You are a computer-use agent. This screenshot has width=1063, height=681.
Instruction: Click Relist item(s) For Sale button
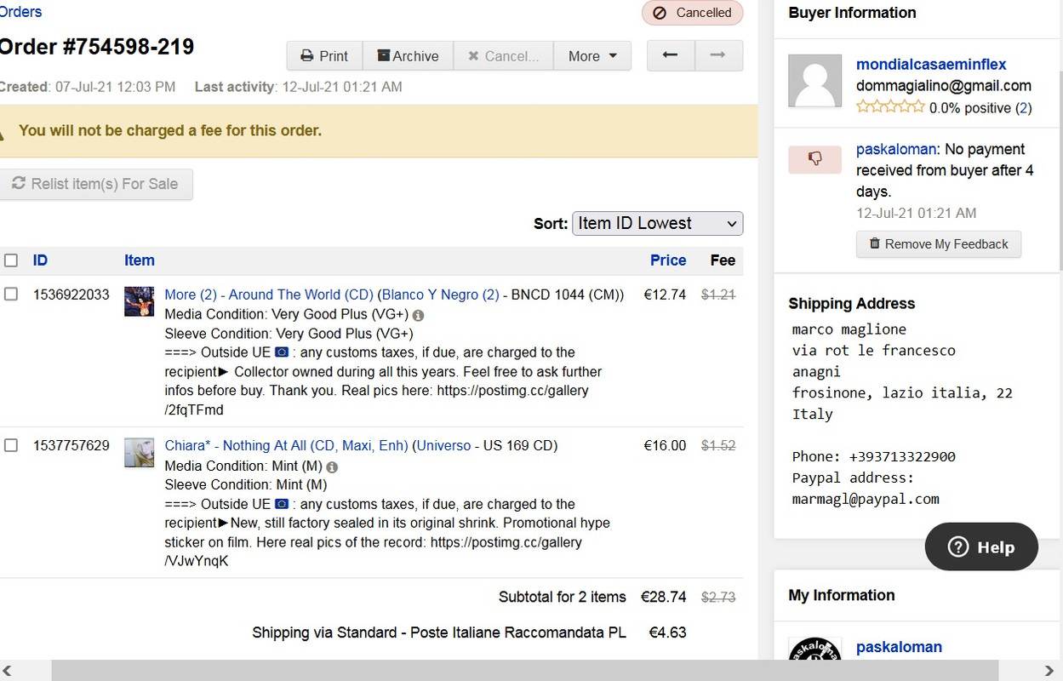[96, 184]
